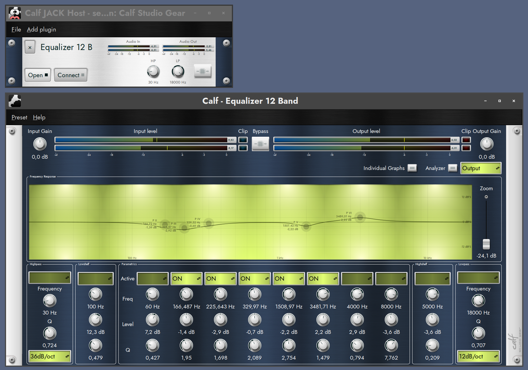
Task: Click the Input Gain 0,0 dB value
Action: point(40,157)
